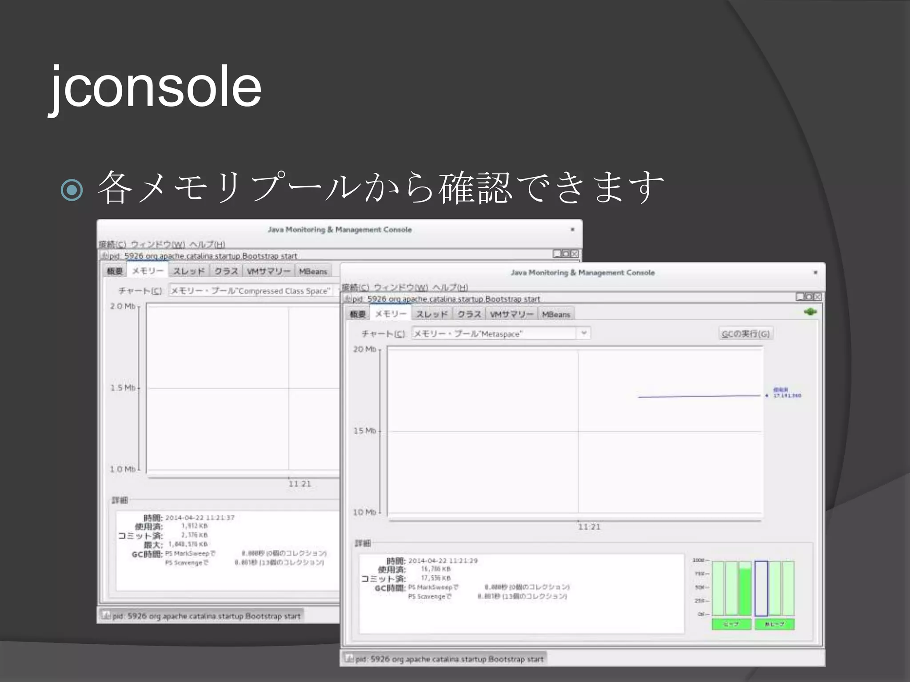Click the Metaspace usage line in chart
Screen dimensions: 910x682
point(699,396)
